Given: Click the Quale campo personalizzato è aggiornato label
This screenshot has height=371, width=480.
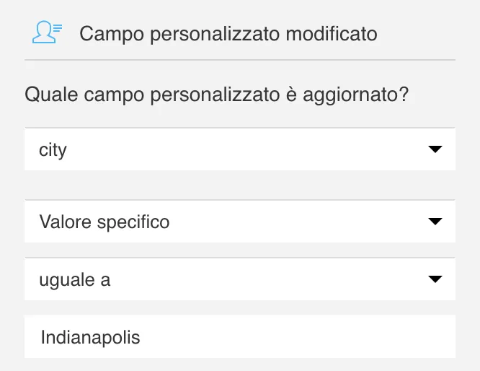Looking at the screenshot, I should click(x=217, y=95).
